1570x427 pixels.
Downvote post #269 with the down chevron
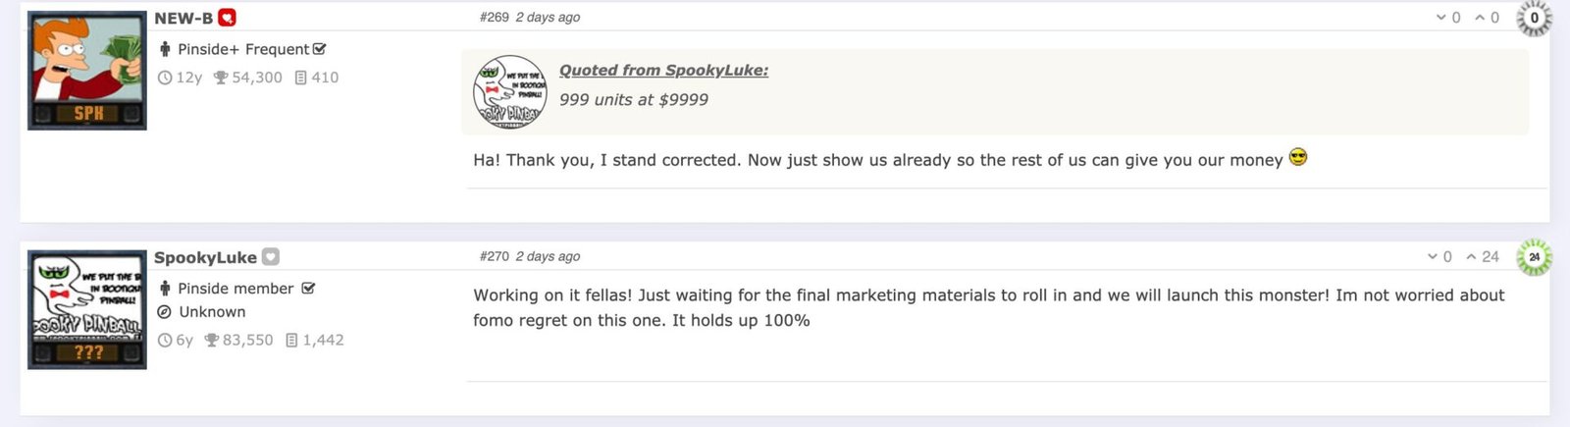point(1440,18)
